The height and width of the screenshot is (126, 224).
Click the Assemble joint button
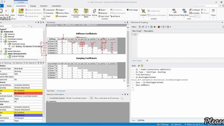pos(195,13)
